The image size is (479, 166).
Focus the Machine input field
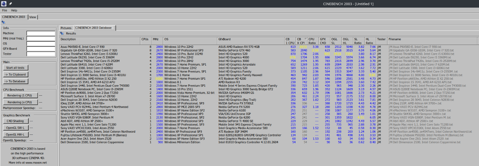[x=40, y=33]
